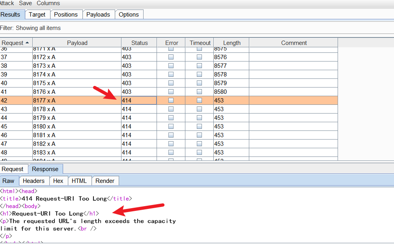The image size is (394, 244).
Task: Click the h1 Request-URI Too Long line
Action: [x=50, y=214]
